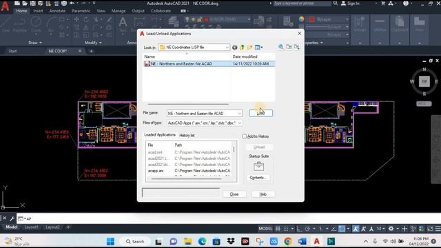
Task: Click the object color wheel icon
Action: point(302,19)
